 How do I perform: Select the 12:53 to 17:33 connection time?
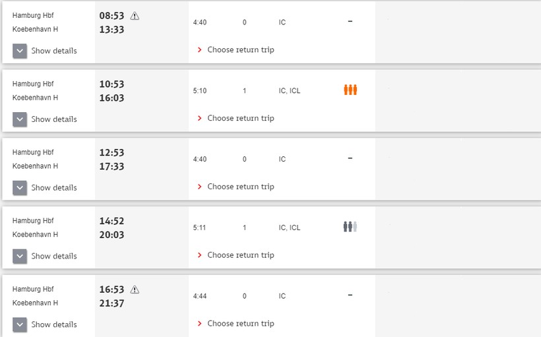[111, 160]
